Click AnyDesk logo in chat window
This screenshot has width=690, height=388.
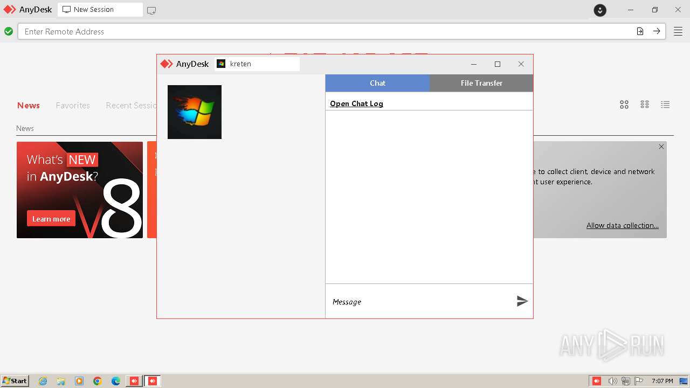184,64
